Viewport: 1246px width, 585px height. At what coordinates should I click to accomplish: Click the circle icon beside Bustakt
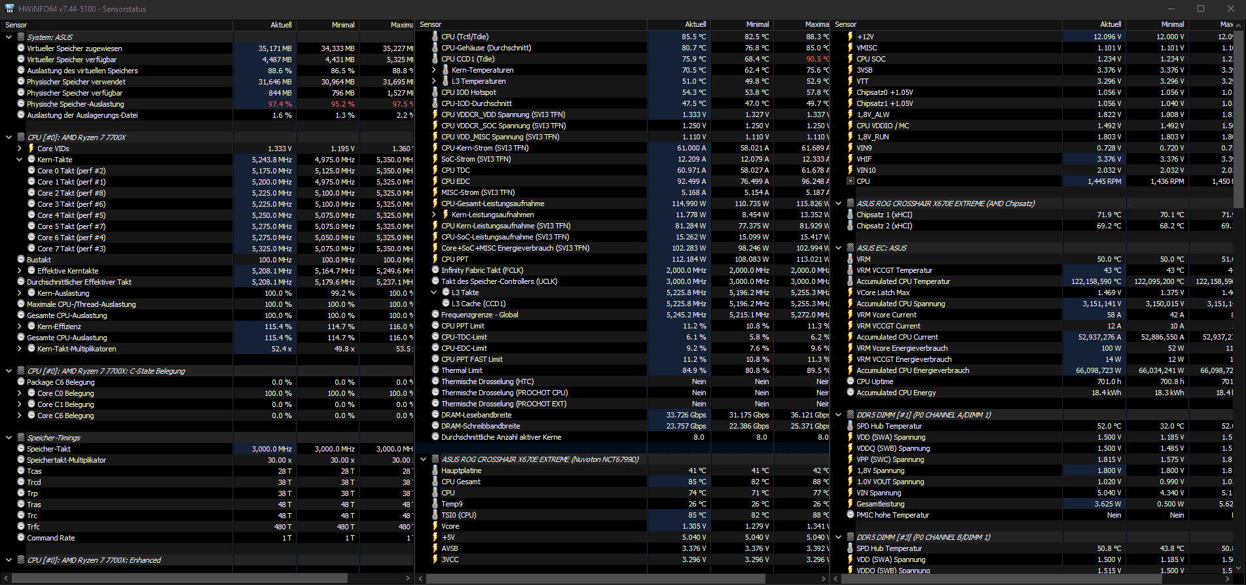(x=21, y=260)
